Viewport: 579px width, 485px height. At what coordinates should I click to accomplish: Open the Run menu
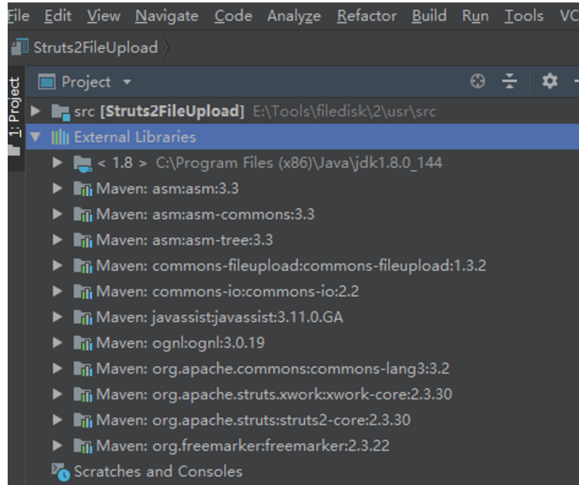(476, 16)
